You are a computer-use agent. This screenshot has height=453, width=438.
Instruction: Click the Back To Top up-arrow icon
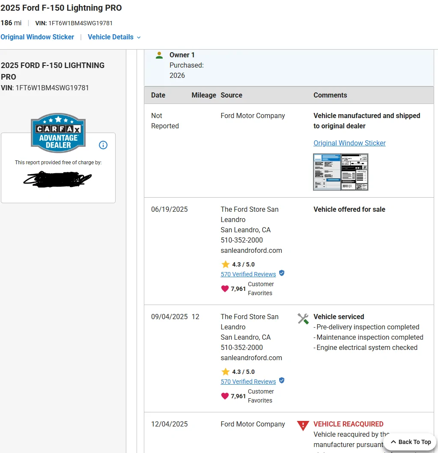point(393,442)
